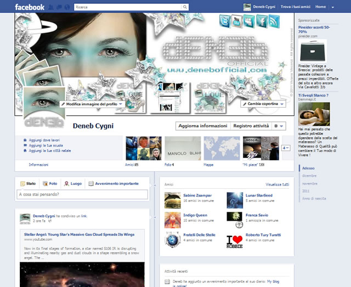This screenshot has height=287, width=351.
Task: Open the Mi piace thumbnail
Action: coord(261,148)
